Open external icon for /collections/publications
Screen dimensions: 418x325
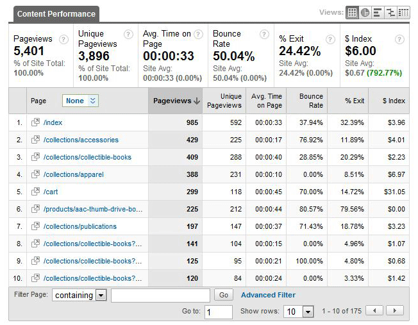point(35,226)
